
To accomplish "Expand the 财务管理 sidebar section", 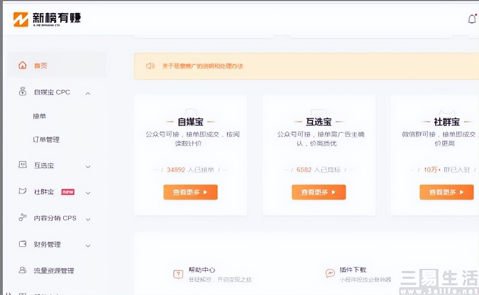I will click(x=88, y=245).
